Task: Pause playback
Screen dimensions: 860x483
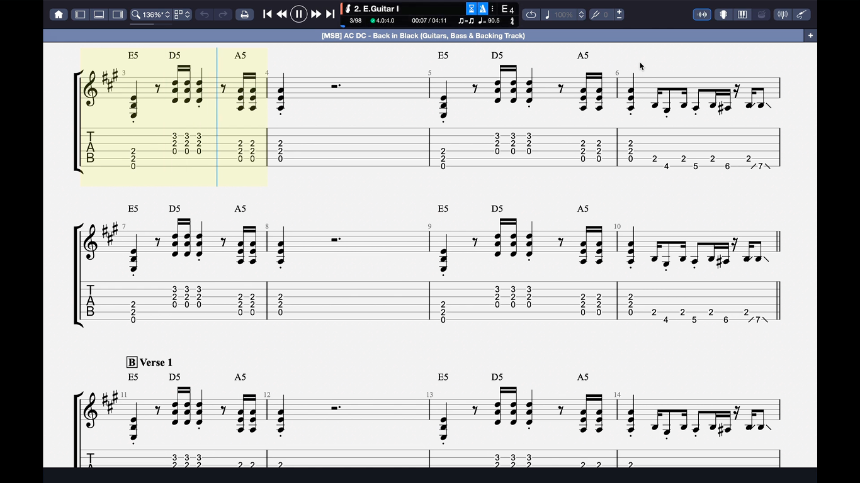Action: coord(299,14)
